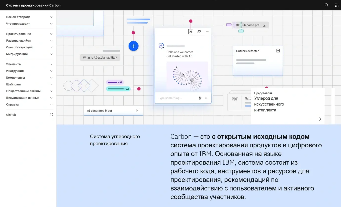This screenshot has height=207, width=341.
Task: Click "Система проектирования Carbon" header title
Action: [33, 5]
